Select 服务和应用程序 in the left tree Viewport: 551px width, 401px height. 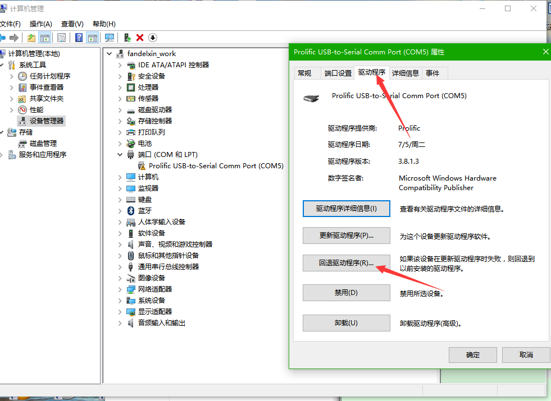pos(43,155)
